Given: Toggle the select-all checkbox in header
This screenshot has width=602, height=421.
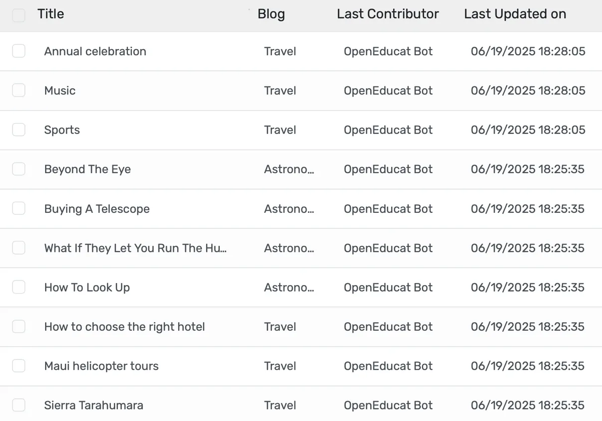Looking at the screenshot, I should (19, 15).
